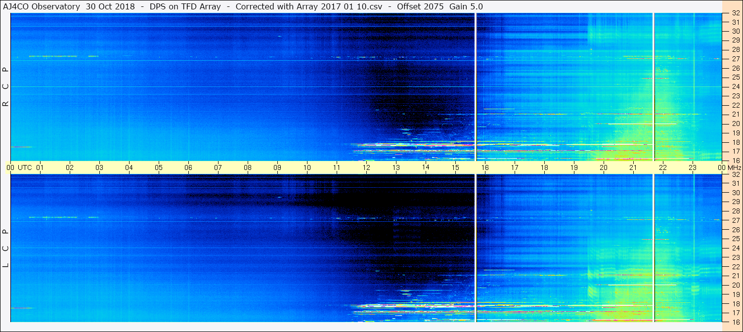Select the 10 hour mark on time axis

(x=307, y=167)
